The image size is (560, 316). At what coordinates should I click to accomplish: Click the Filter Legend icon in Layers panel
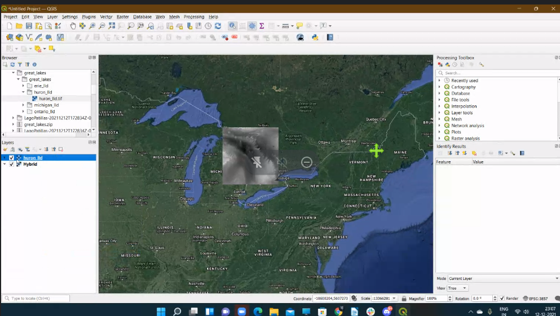(x=27, y=149)
